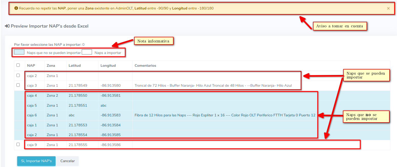This screenshot has width=397, height=167.
Task: Click the Zona column header
Action: coord(51,66)
